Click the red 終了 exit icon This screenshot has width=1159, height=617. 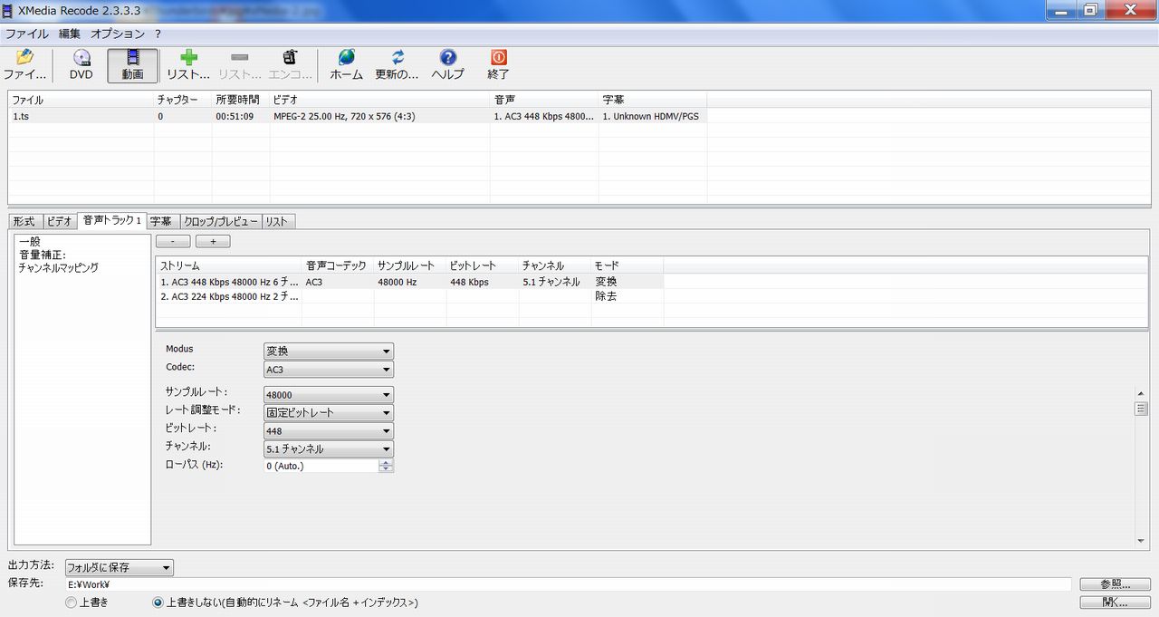click(498, 64)
